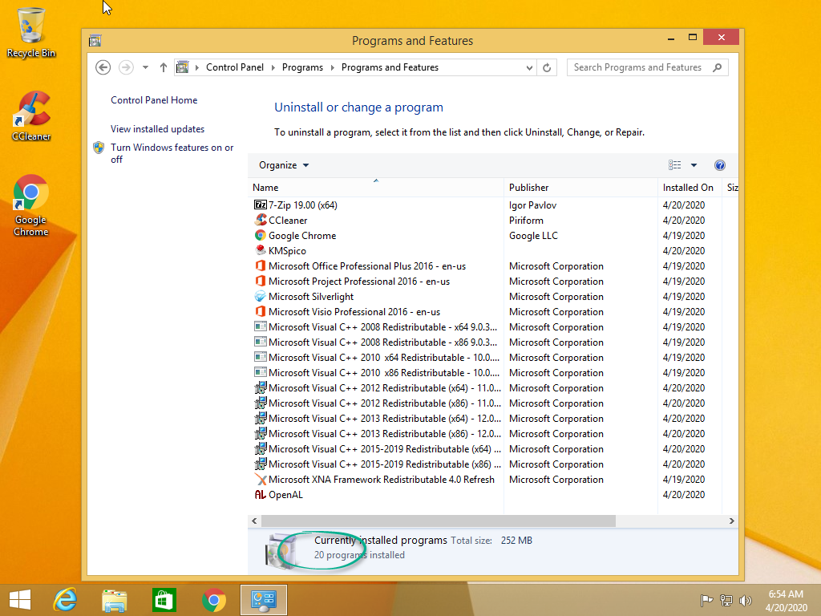Click the Google LLC publisher cell
Screen dimensions: 821x616
pyautogui.click(x=533, y=236)
